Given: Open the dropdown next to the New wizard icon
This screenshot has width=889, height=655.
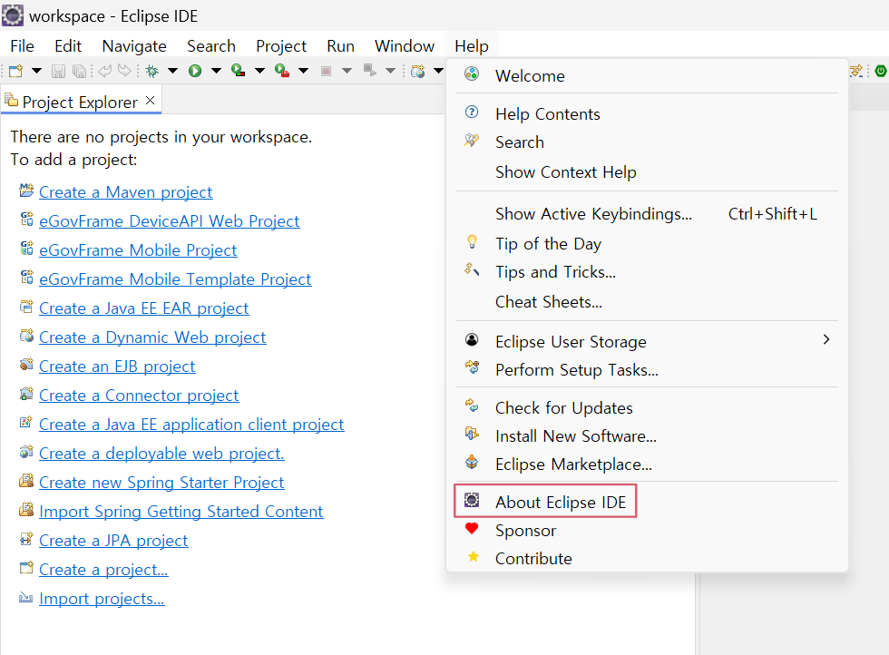Looking at the screenshot, I should pyautogui.click(x=35, y=71).
